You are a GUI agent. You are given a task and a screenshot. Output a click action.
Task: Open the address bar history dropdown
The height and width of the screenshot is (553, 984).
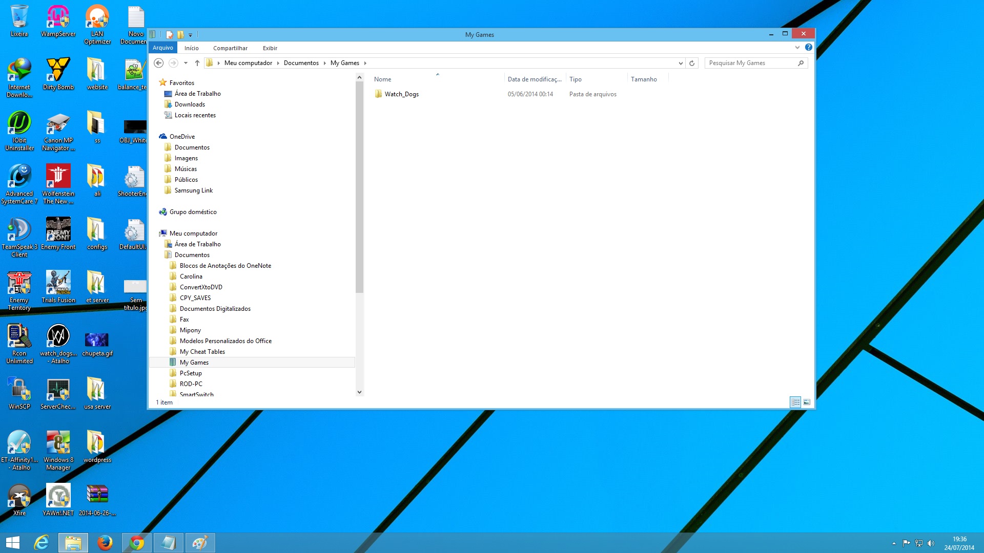click(681, 63)
